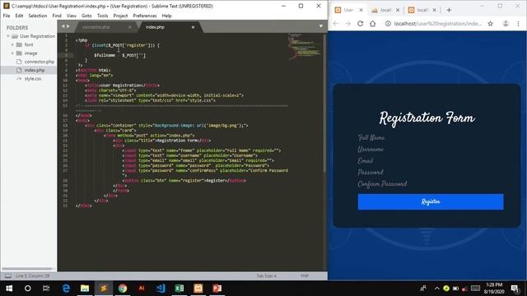Switch to the index.php editor tab

(155, 27)
